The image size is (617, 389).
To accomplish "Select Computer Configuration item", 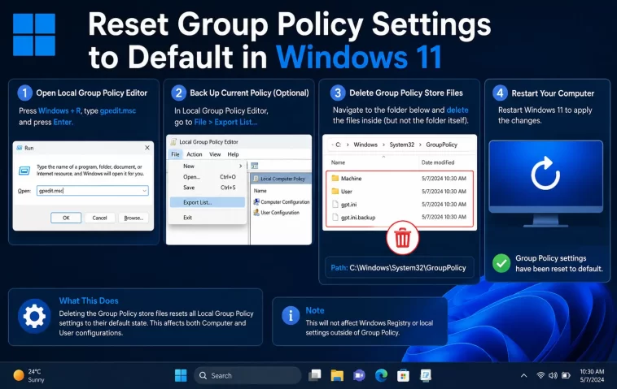I will pos(282,201).
